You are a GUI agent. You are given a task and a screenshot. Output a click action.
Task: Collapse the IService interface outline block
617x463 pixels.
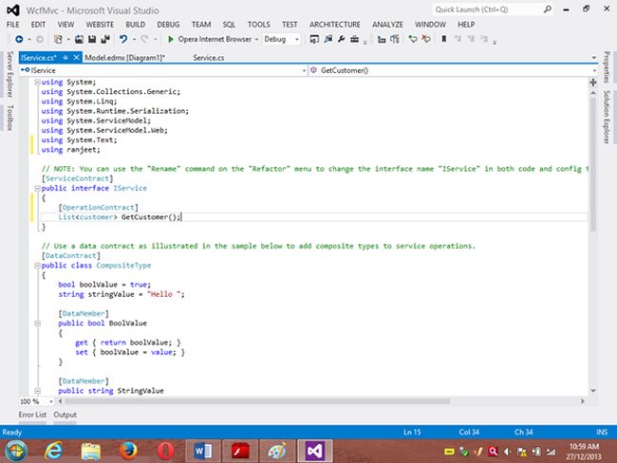point(36,189)
